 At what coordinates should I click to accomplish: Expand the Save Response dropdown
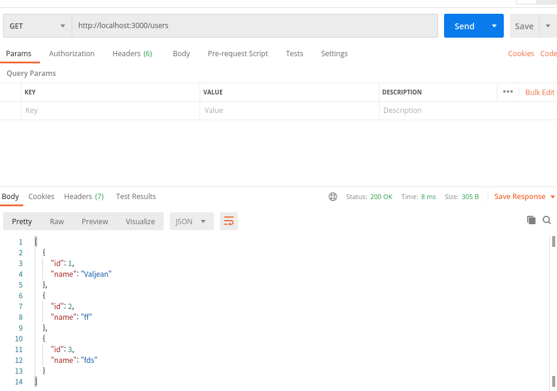[x=552, y=197]
